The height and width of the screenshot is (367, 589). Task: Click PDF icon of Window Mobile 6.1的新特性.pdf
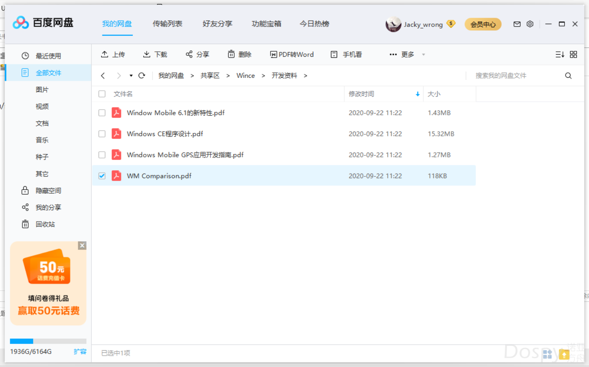coord(116,113)
